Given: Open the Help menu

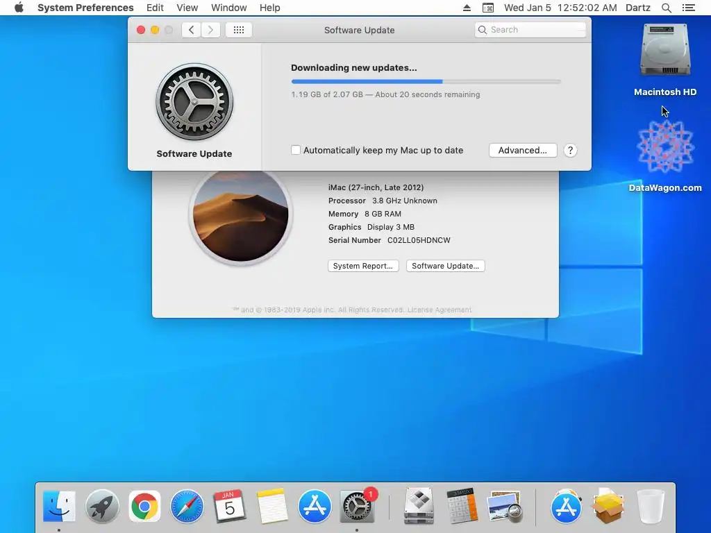Looking at the screenshot, I should tap(270, 8).
